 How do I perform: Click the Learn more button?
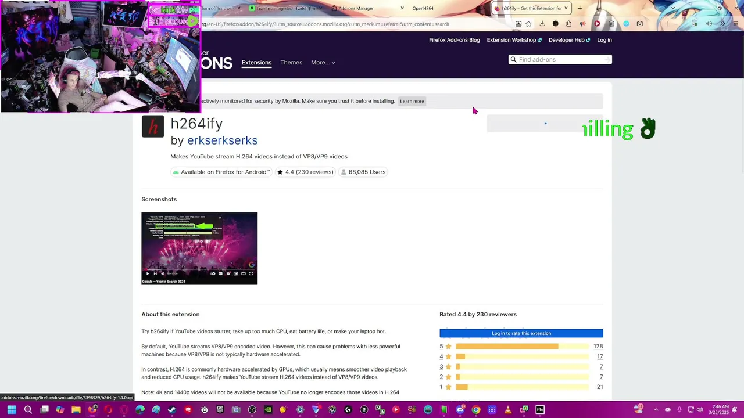click(412, 101)
